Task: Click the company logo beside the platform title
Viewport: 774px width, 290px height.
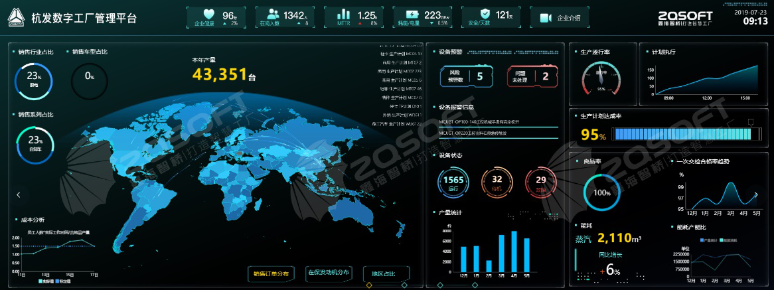Action: (x=16, y=18)
